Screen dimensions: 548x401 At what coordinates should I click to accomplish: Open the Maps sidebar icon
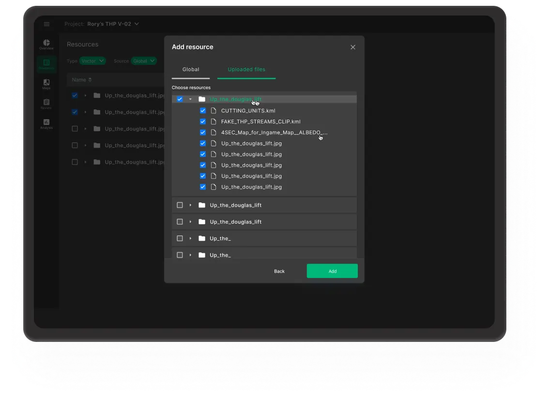coord(46,84)
